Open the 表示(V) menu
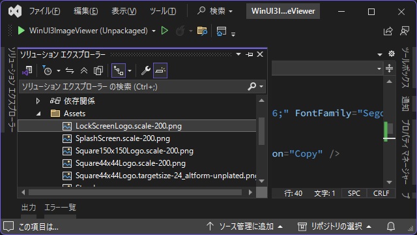Screen dimensions: 417x235 (124, 11)
